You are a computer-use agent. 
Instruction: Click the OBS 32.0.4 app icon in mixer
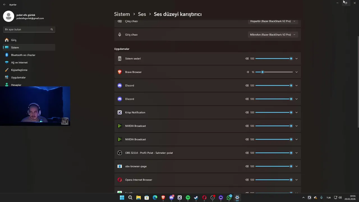click(119, 153)
